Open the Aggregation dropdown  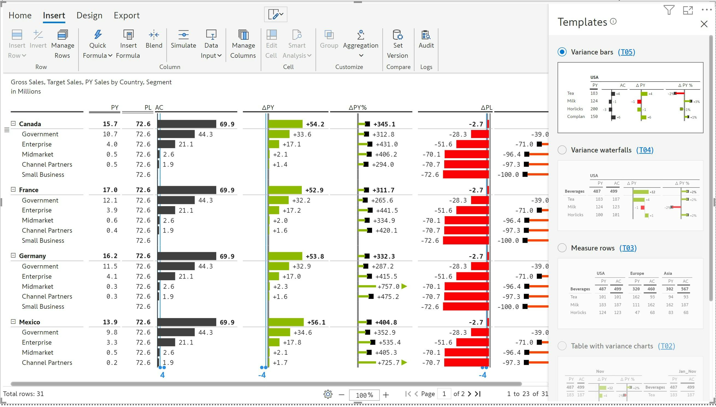click(361, 56)
